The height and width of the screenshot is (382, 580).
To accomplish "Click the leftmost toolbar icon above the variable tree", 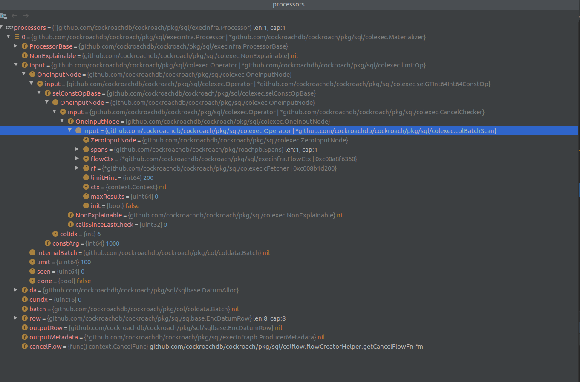I will pyautogui.click(x=3, y=16).
